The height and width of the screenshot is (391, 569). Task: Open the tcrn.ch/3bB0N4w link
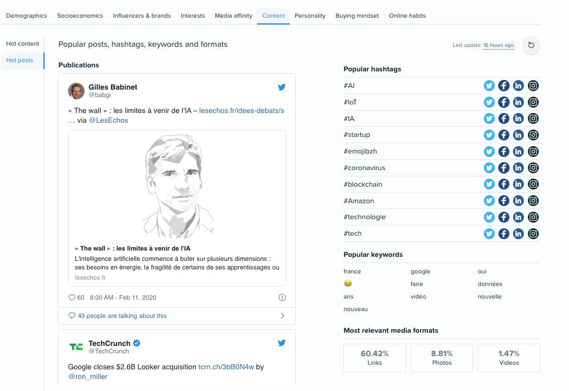coord(226,366)
